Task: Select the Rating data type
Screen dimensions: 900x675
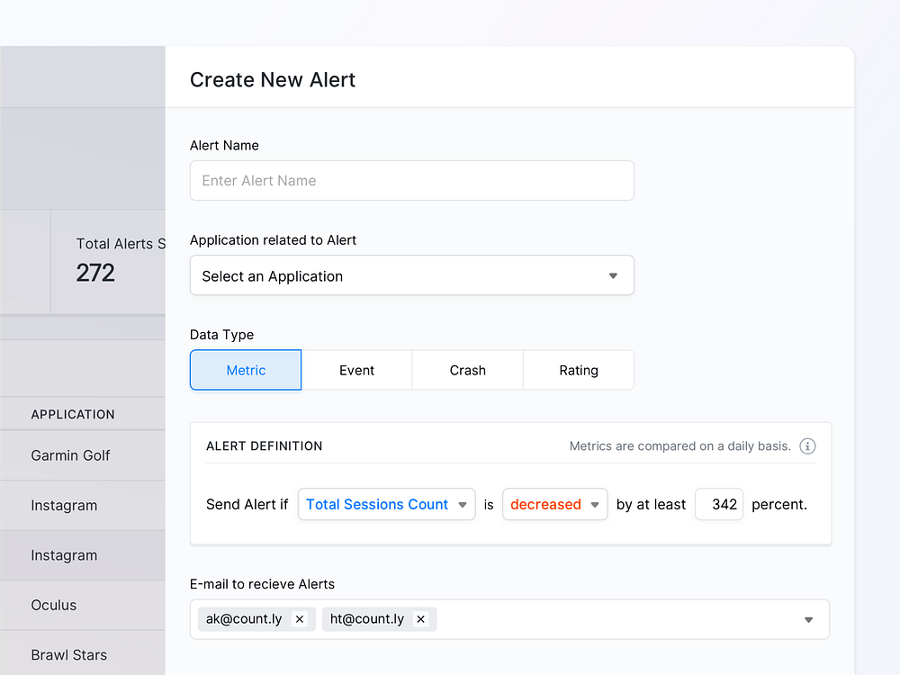Action: (x=578, y=370)
